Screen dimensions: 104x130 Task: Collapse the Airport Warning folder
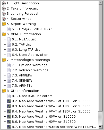[x=4, y=24]
